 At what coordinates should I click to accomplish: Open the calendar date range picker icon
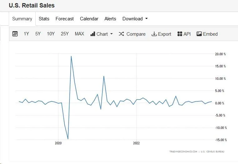15,34
